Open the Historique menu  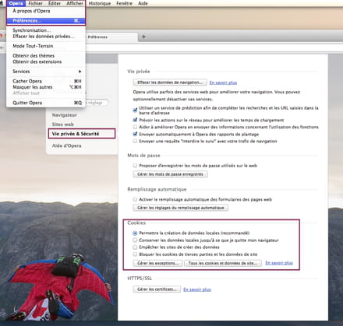click(x=100, y=3)
